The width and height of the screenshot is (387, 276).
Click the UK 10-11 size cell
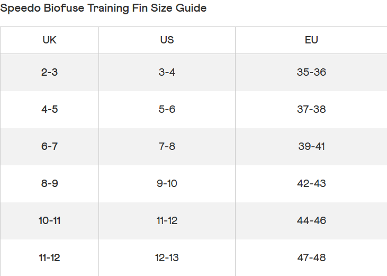tap(49, 220)
